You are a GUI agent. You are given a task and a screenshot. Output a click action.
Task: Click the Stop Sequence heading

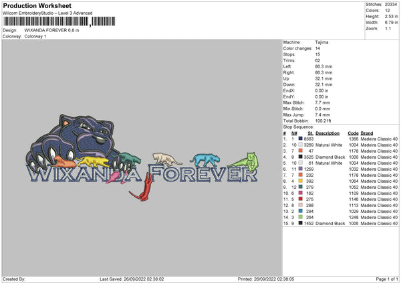pyautogui.click(x=298, y=127)
